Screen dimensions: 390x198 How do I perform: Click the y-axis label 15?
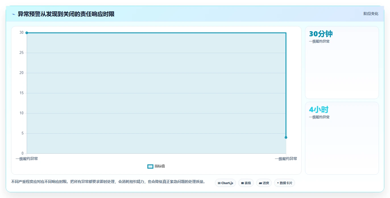click(22, 93)
